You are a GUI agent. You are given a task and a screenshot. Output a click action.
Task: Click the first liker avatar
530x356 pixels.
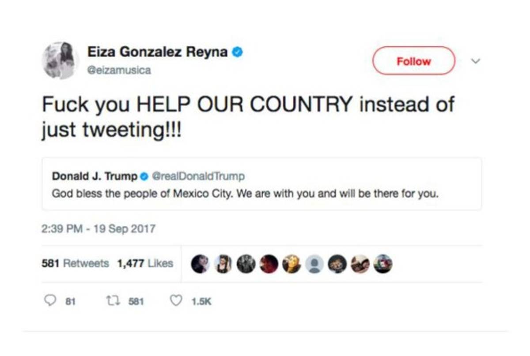(x=200, y=264)
